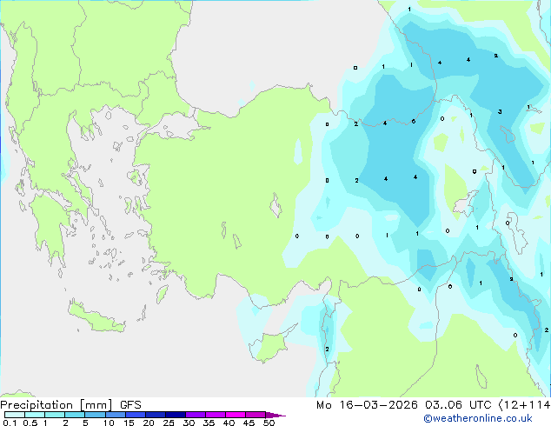
Task: Click the '03..06 UTC' time text
Action: tap(458, 405)
